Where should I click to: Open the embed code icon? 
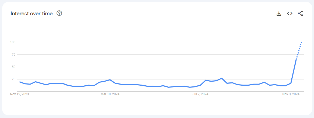tap(290, 13)
